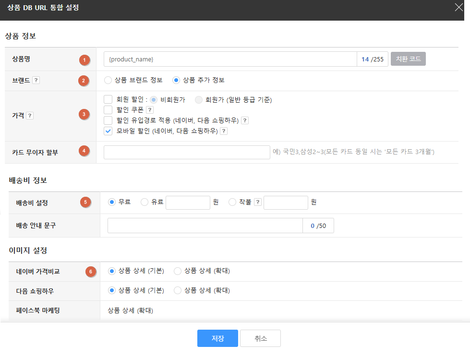This screenshot has height=357, width=470.
Task: Check the 할인 쿠폰 option
Action: pos(108,110)
